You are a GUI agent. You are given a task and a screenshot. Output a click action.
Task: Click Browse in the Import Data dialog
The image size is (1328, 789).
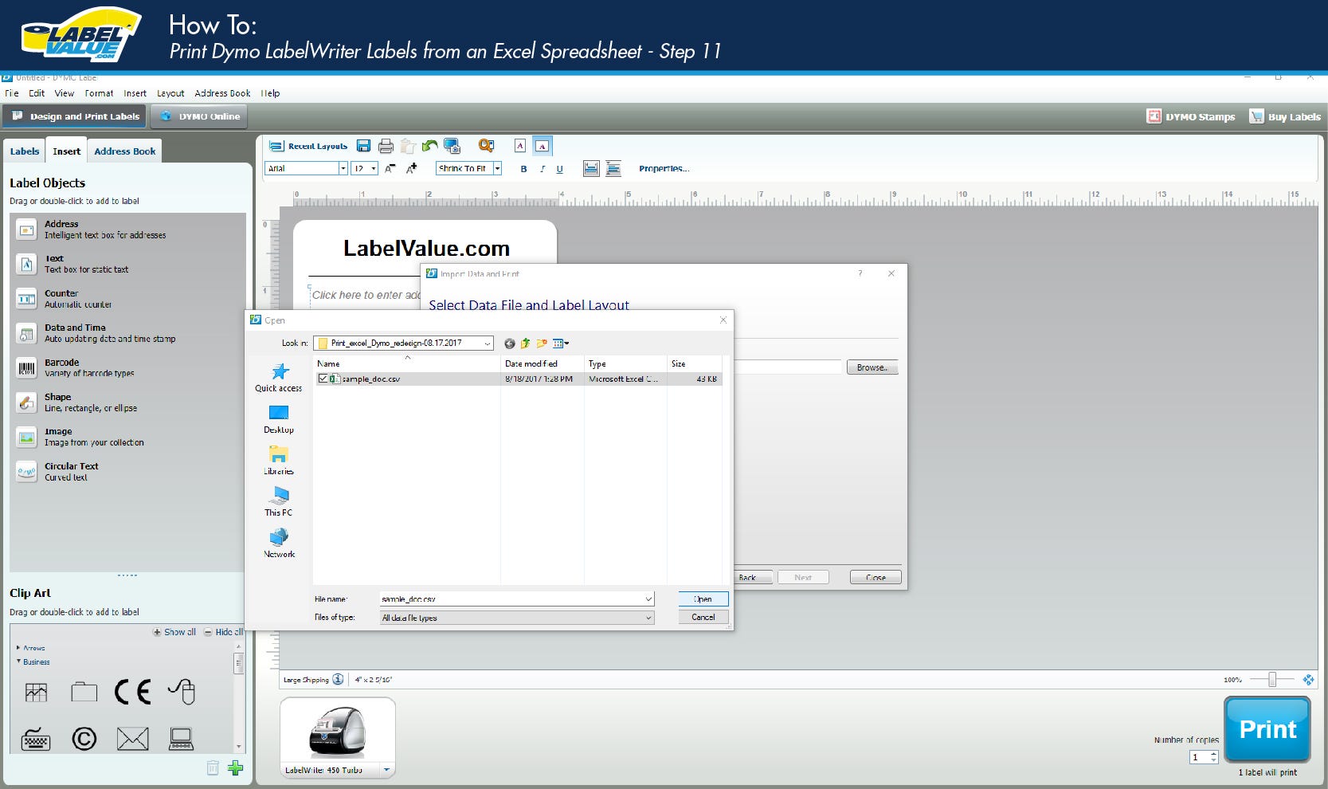click(872, 367)
